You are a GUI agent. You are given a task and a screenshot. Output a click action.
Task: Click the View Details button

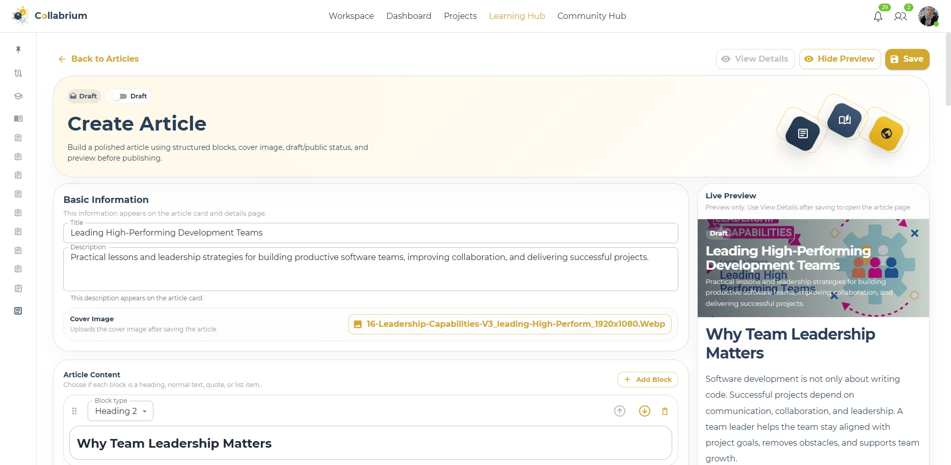(x=755, y=59)
